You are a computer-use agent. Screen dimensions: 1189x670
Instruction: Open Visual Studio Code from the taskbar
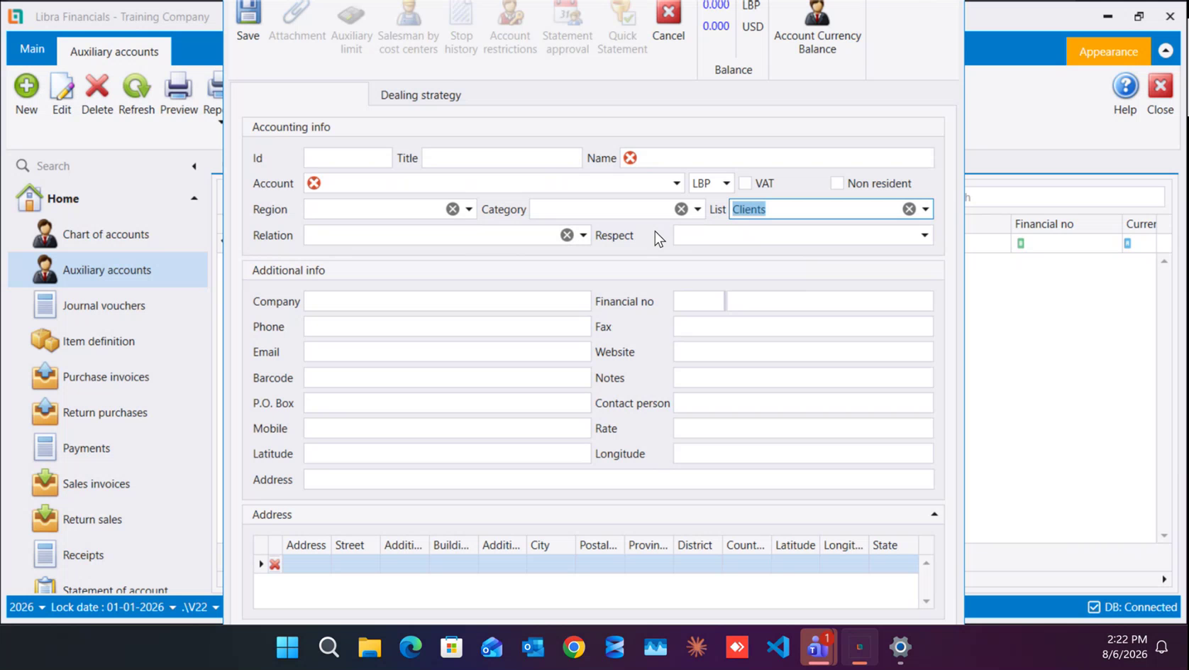(778, 647)
